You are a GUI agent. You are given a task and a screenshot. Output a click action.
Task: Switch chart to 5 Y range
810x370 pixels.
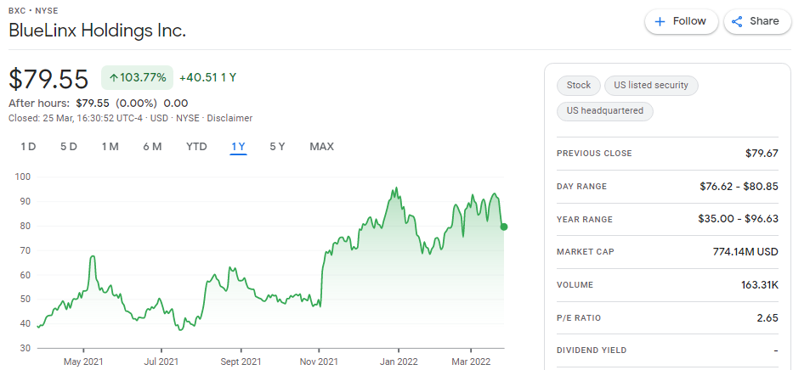point(277,147)
